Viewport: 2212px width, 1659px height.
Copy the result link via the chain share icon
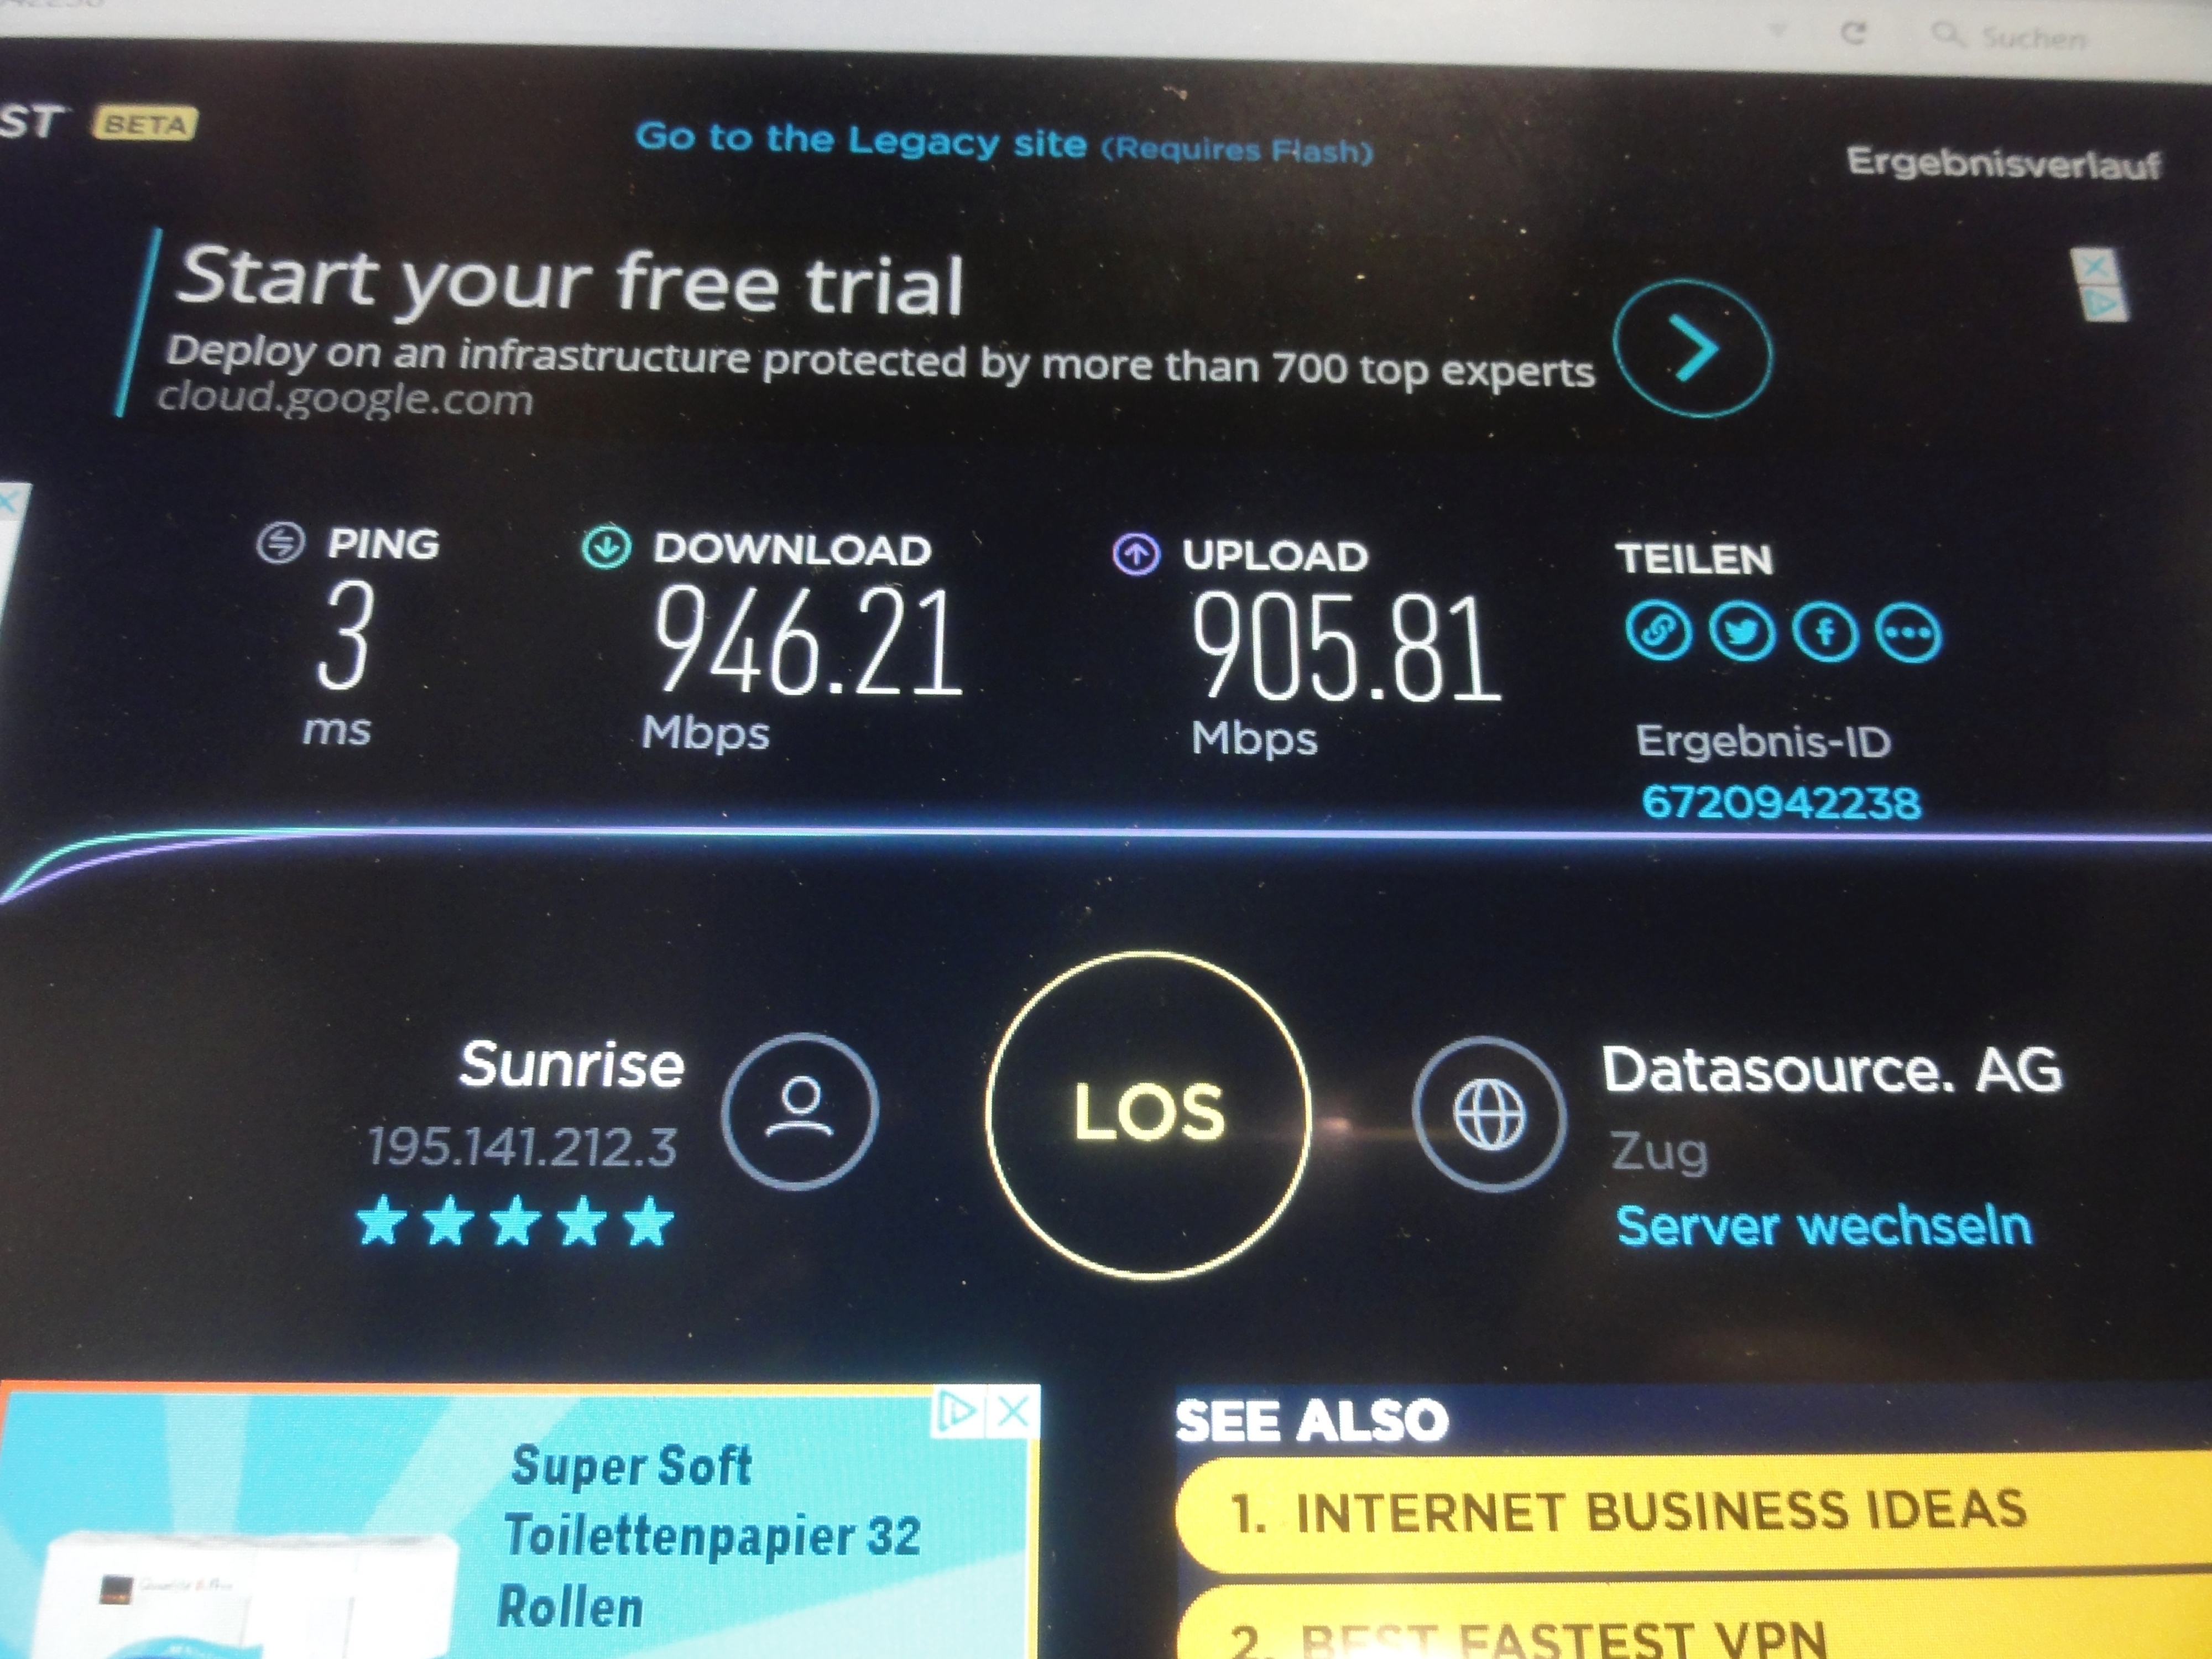coord(1658,632)
